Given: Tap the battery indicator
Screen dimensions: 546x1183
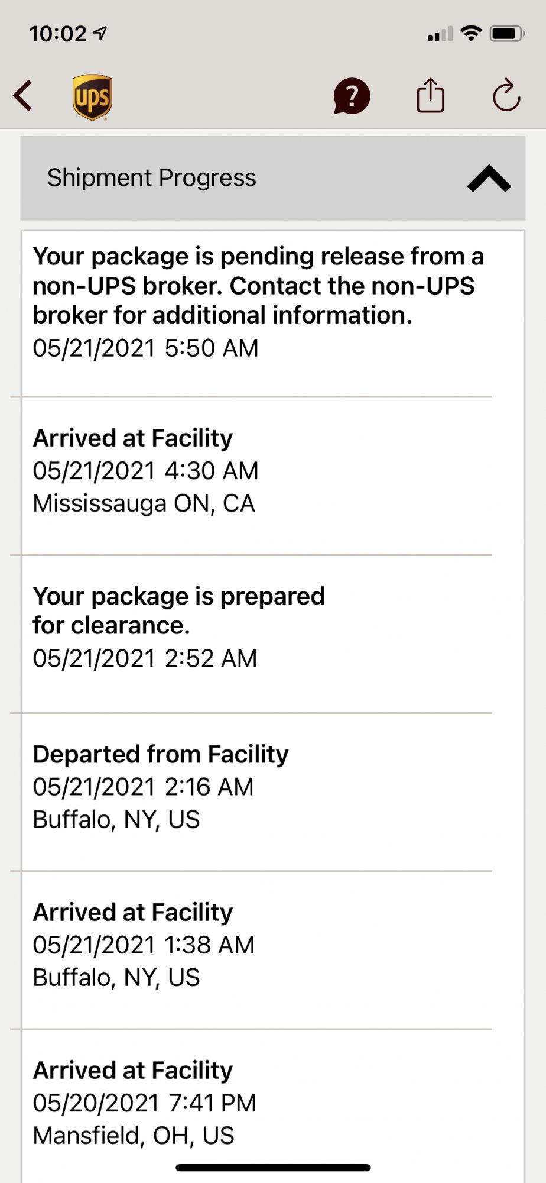Looking at the screenshot, I should (x=507, y=34).
